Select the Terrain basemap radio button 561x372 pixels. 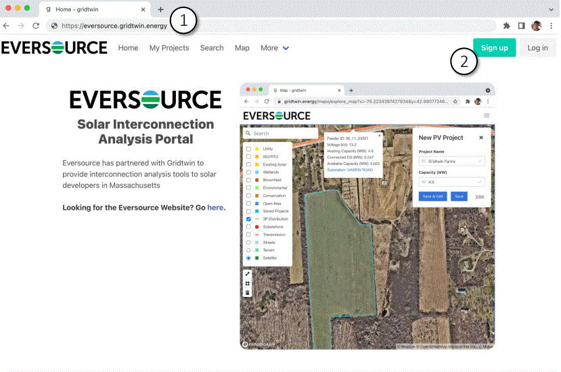click(248, 250)
